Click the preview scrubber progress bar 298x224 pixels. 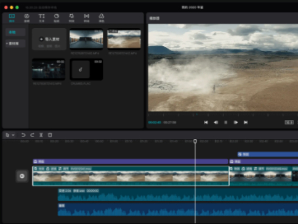coord(223,114)
